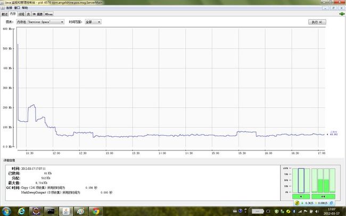Click the download speed 0.3K/S text

click(309, 203)
